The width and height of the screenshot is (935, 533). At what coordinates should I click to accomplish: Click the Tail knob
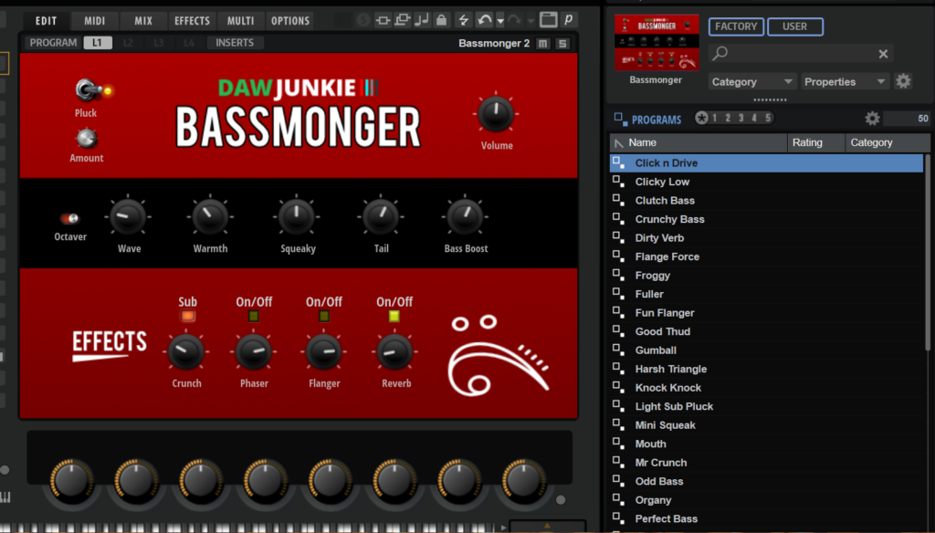point(381,217)
